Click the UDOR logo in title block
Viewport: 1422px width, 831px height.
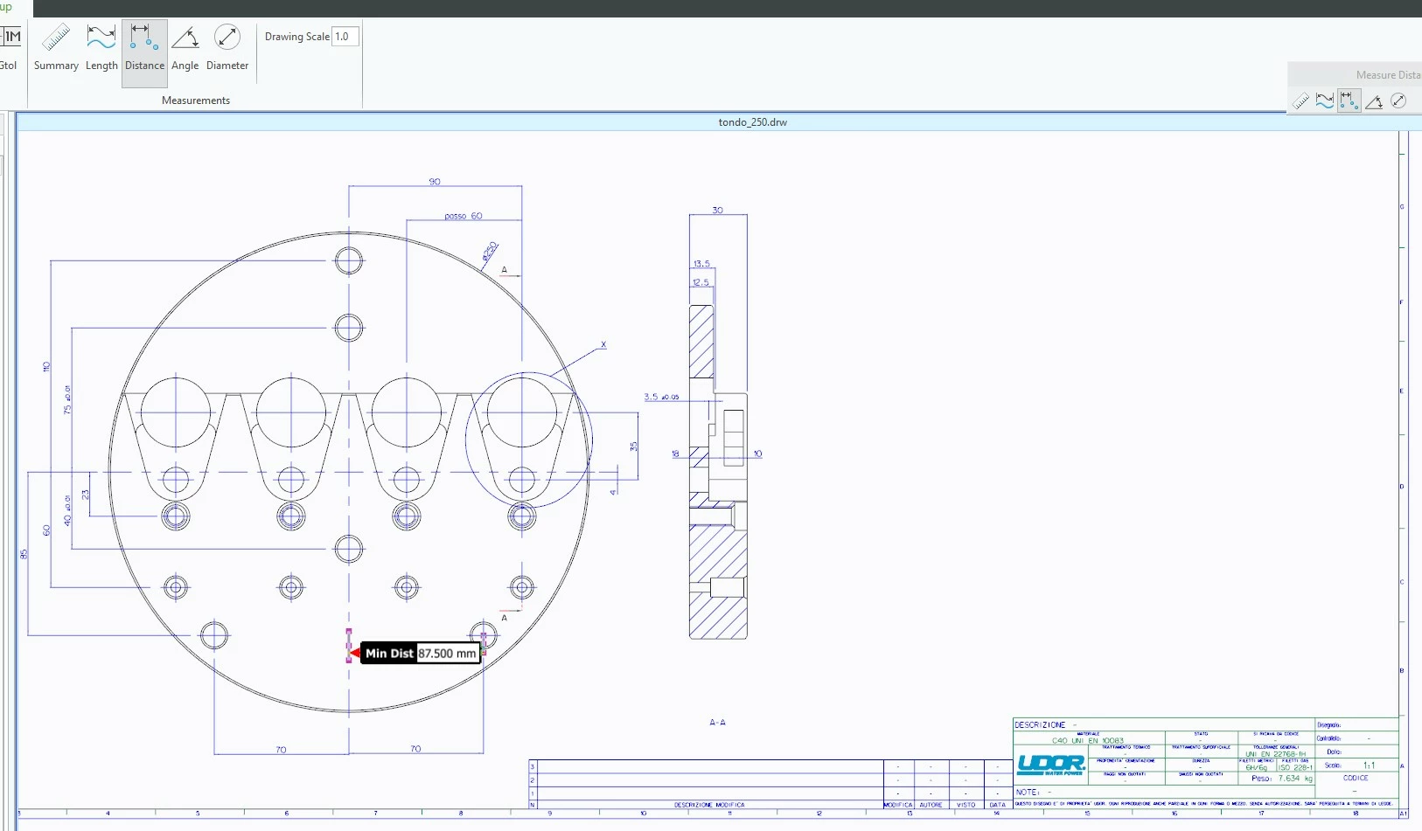click(x=1051, y=765)
